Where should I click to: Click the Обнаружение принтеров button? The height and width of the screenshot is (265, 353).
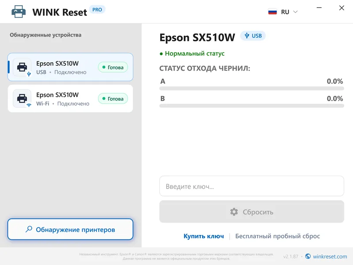tap(70, 229)
